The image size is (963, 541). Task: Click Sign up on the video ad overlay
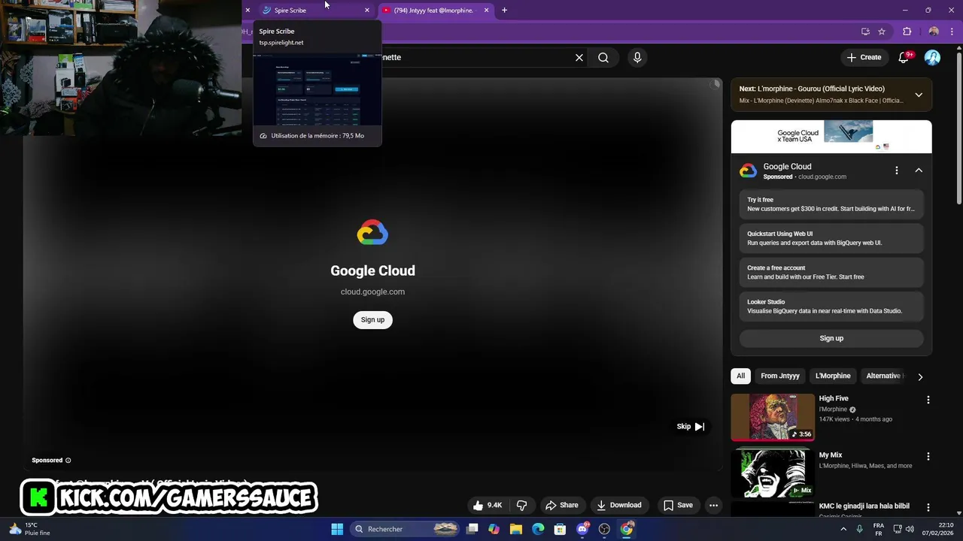(x=372, y=319)
